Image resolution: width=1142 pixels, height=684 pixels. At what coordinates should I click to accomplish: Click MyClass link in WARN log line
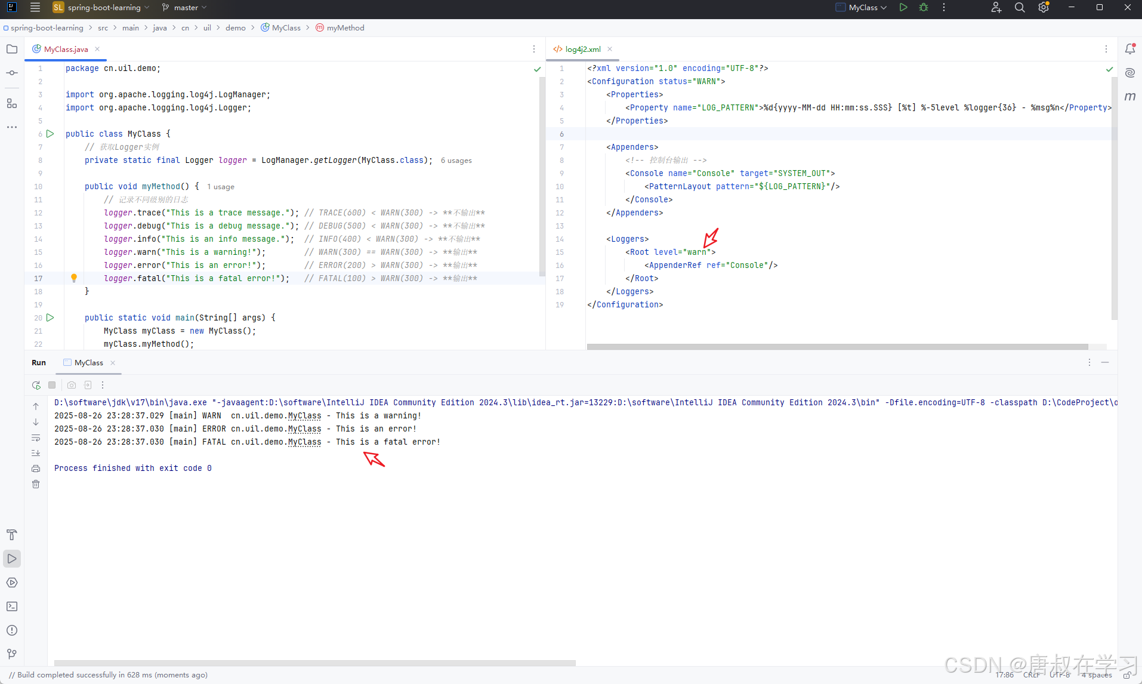[x=304, y=416]
